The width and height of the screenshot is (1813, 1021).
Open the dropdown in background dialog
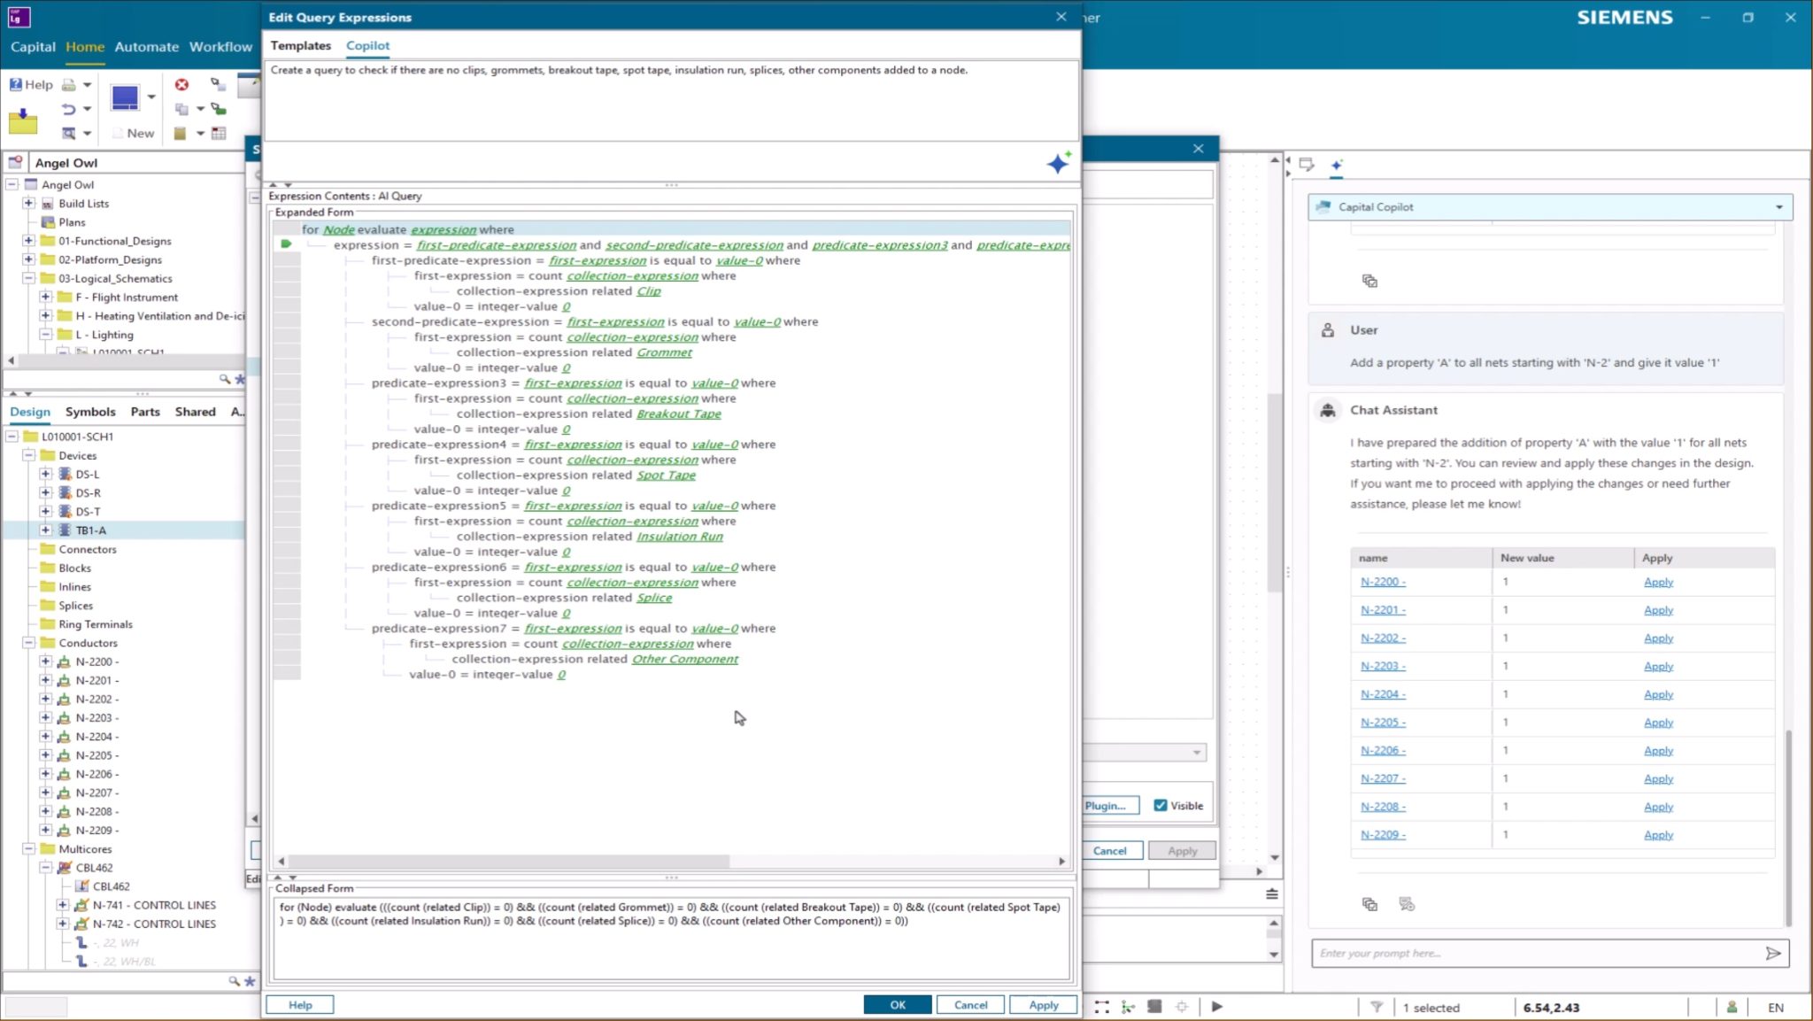[1197, 753]
